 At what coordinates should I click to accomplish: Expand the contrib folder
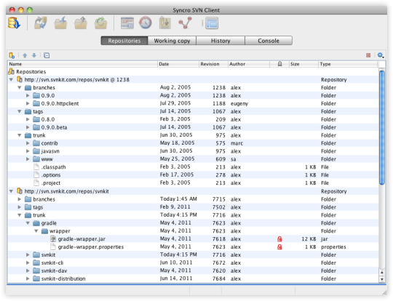click(x=28, y=143)
